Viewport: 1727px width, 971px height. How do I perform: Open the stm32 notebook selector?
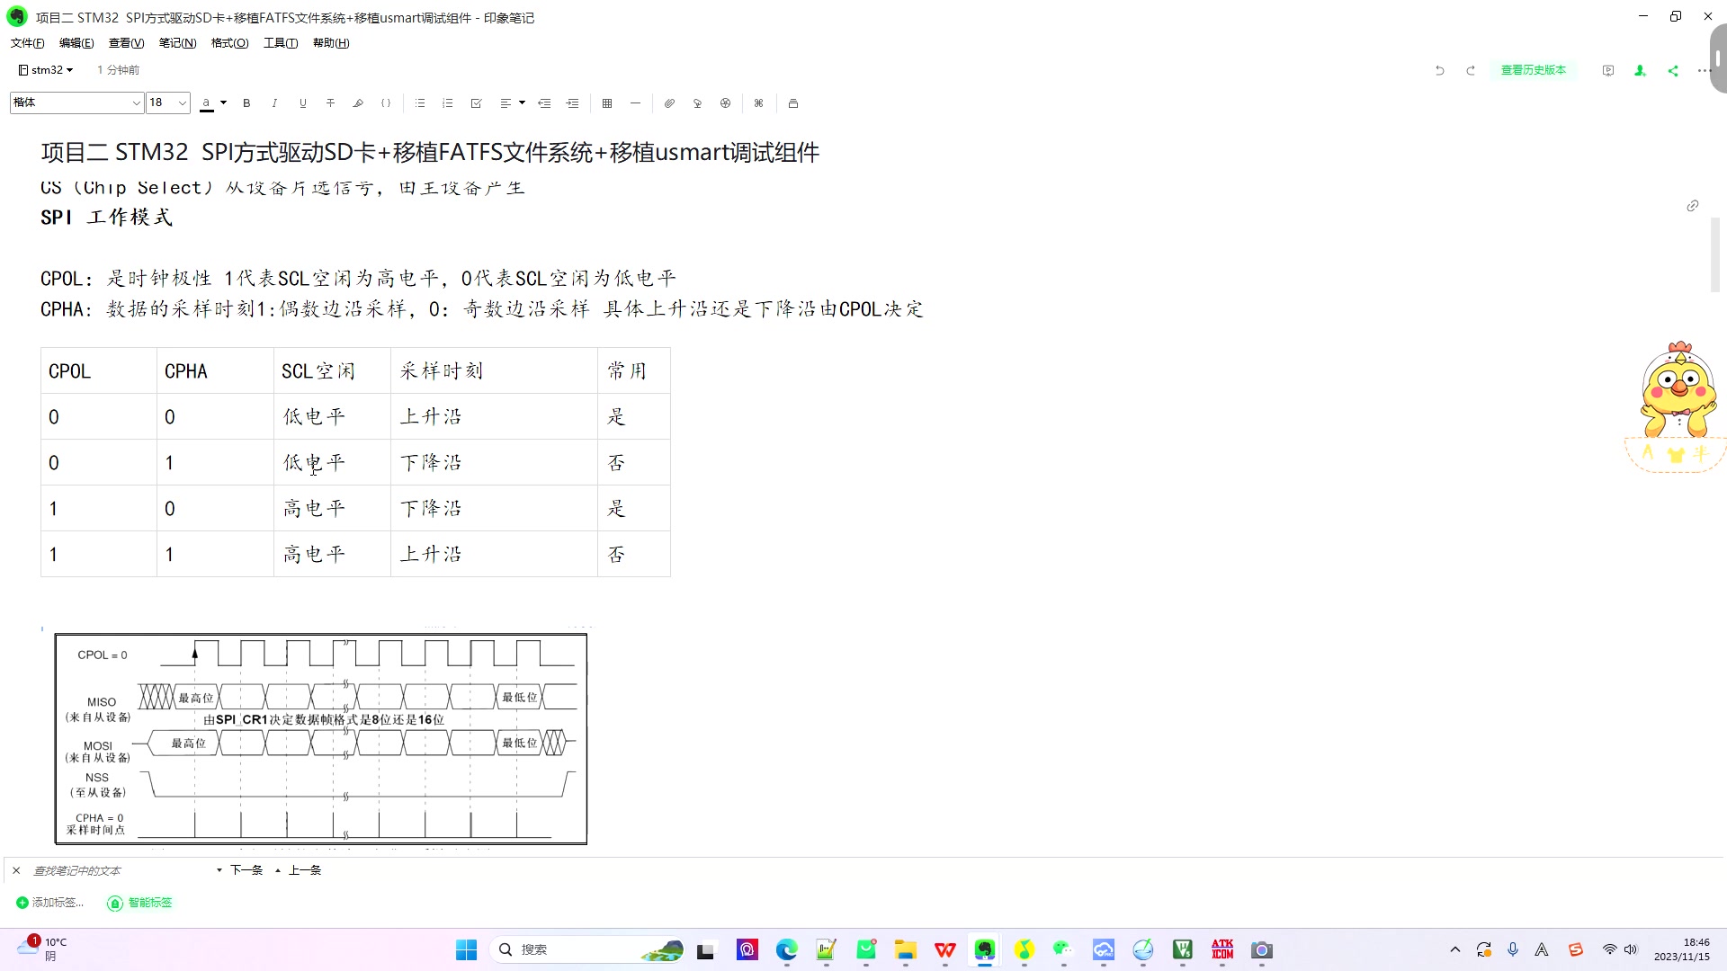coord(46,70)
